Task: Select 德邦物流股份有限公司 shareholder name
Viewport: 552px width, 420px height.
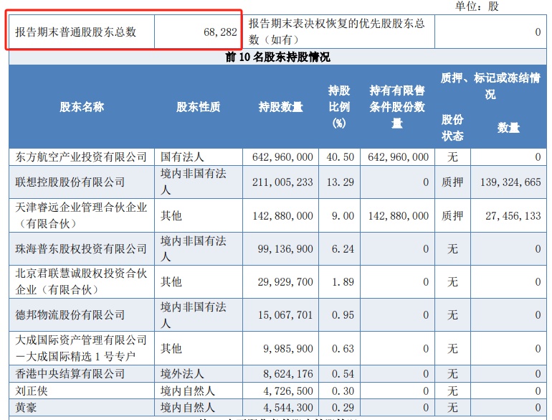Action: click(70, 314)
